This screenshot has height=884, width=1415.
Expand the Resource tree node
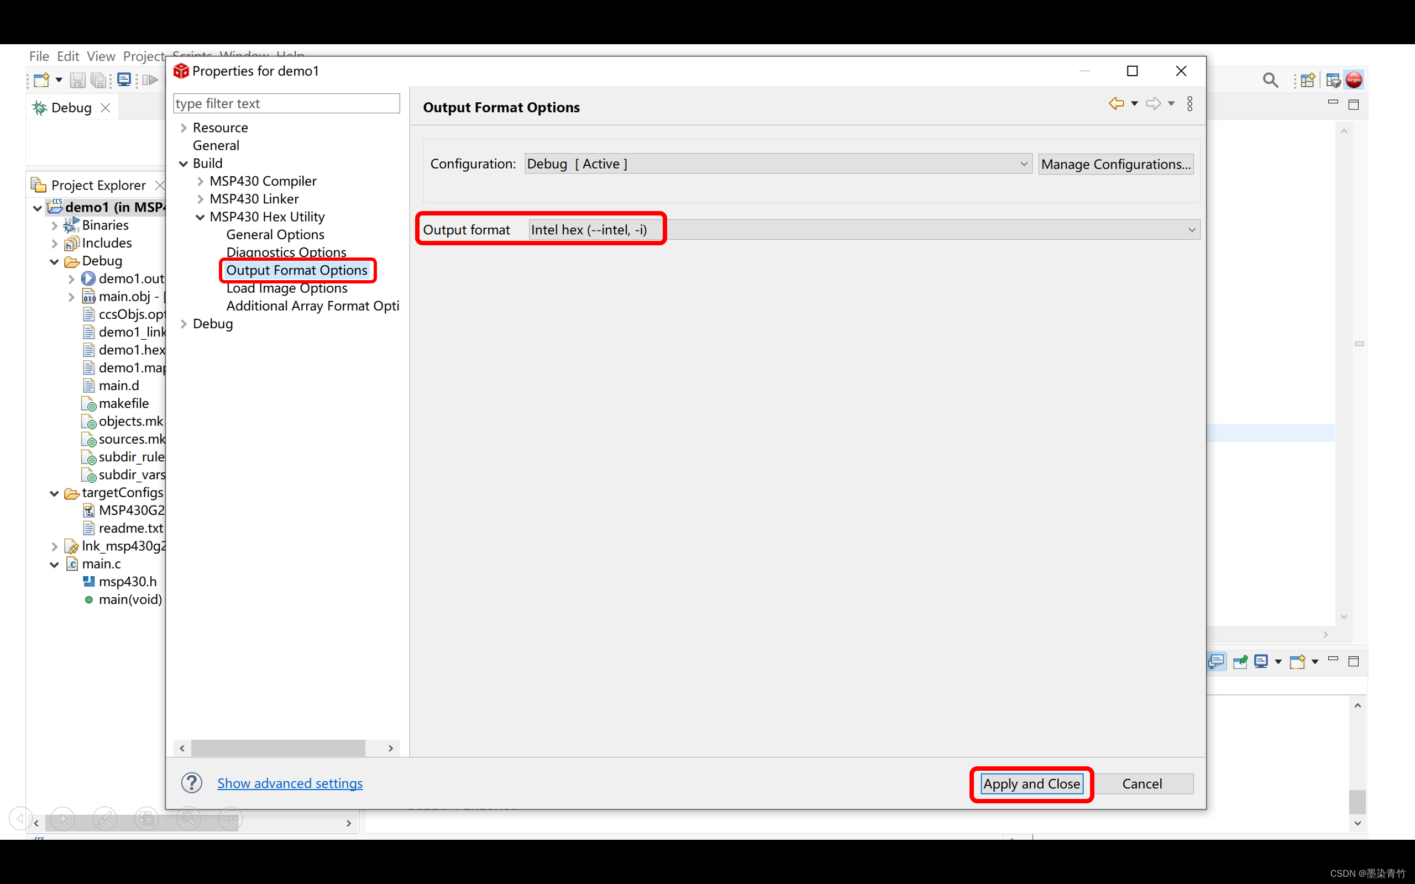(x=184, y=128)
